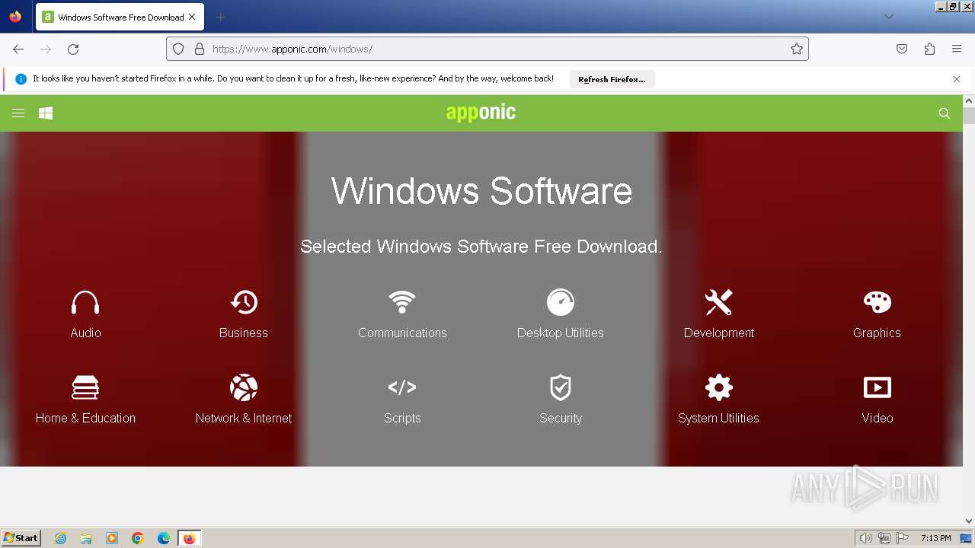Close the Windows Software Free Download tab
This screenshot has width=975, height=548.
tap(192, 17)
